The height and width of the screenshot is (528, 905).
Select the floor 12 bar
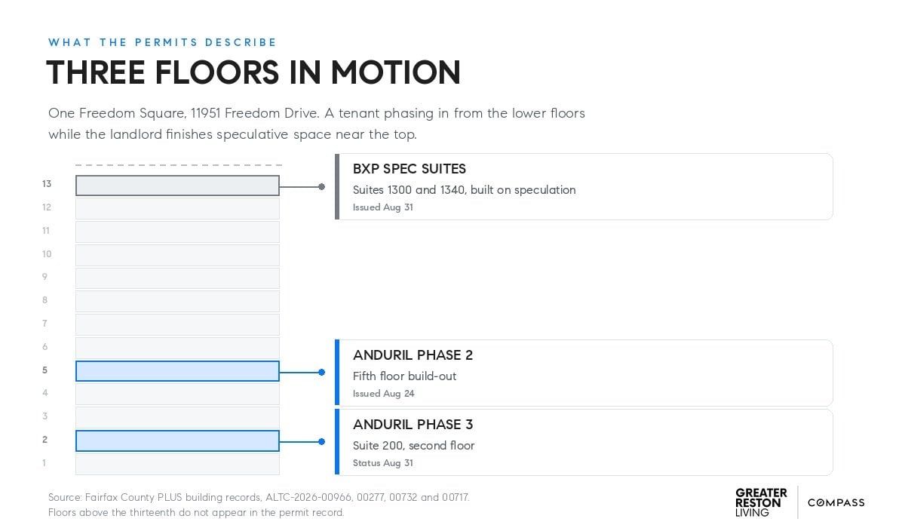pos(177,208)
